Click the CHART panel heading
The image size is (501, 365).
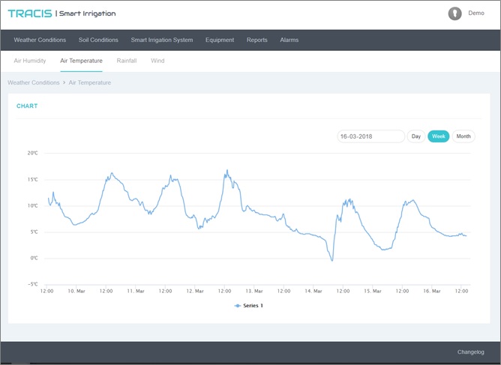click(x=27, y=106)
